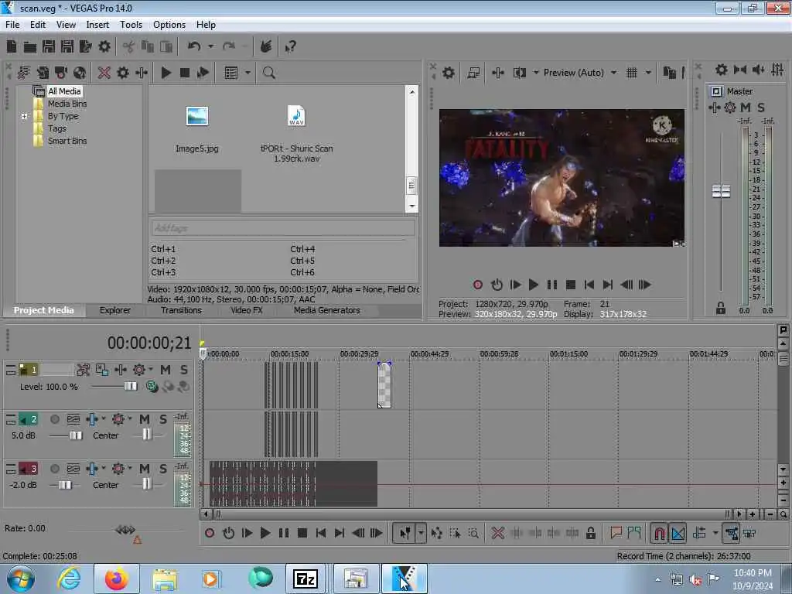Screen dimensions: 792x594
Task: Mute video track 1
Action: point(166,370)
